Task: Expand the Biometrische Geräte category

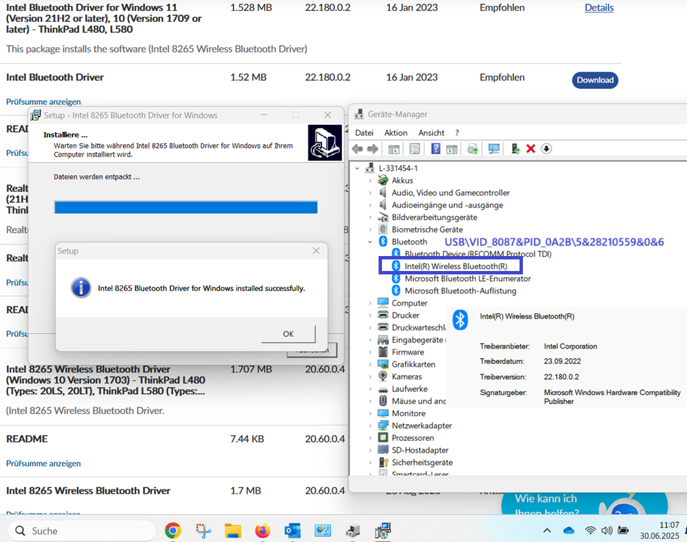Action: click(370, 229)
